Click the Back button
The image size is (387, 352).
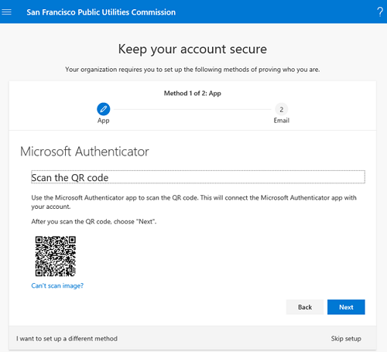[305, 307]
